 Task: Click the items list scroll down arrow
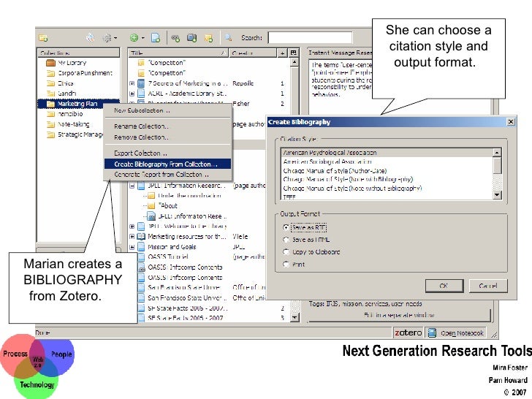tap(294, 318)
